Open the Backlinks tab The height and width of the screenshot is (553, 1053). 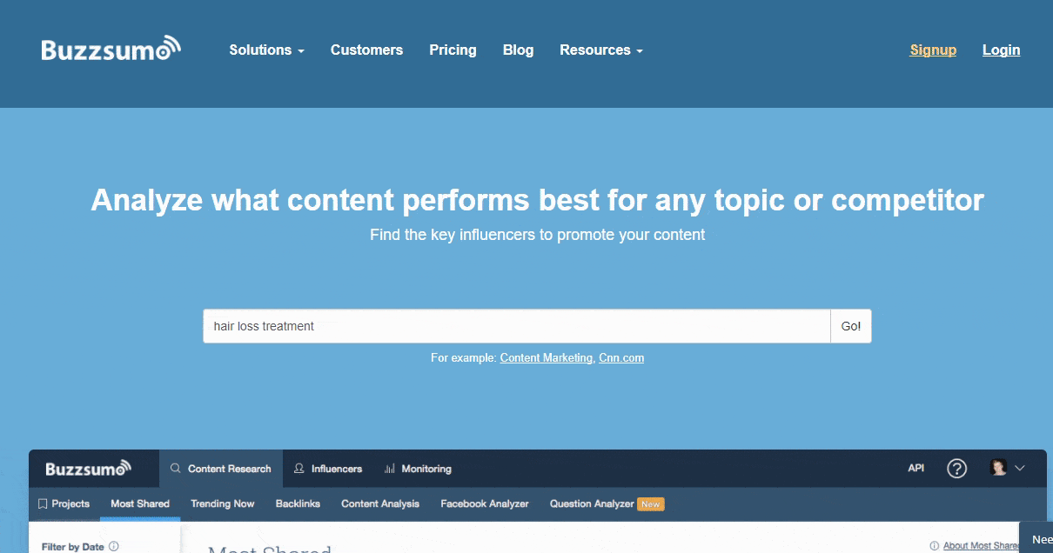(298, 503)
